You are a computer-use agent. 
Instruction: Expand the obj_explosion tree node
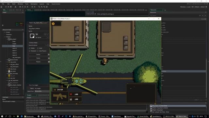point(7,80)
